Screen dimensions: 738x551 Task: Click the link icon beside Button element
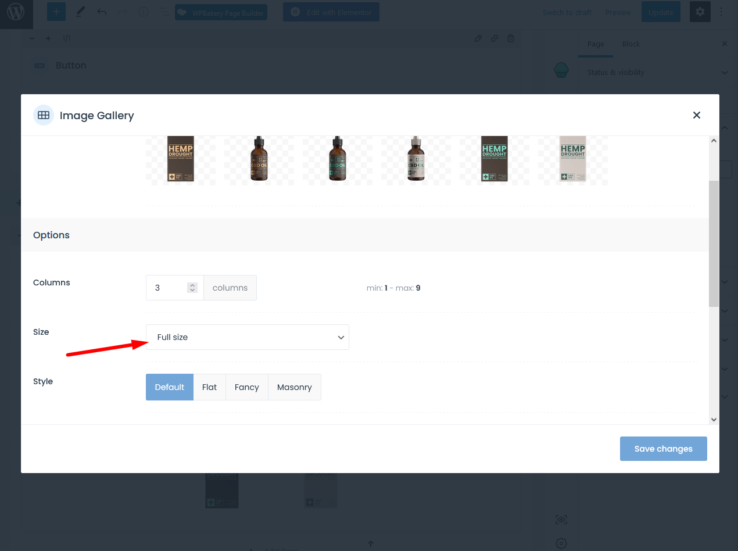pyautogui.click(x=40, y=66)
